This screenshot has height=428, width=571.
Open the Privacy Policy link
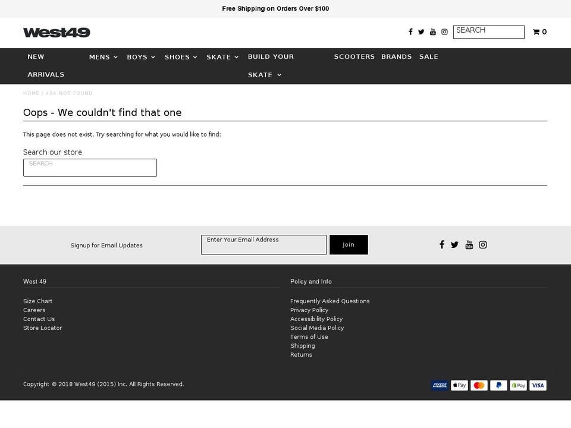point(309,310)
